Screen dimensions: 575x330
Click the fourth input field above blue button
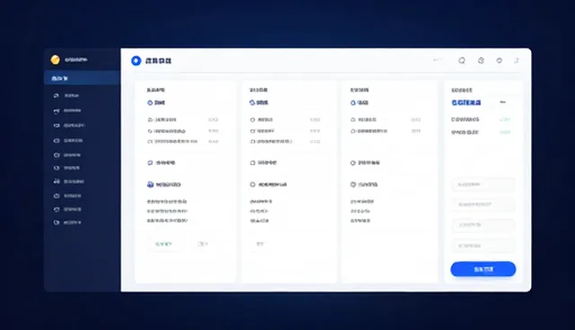pos(483,246)
